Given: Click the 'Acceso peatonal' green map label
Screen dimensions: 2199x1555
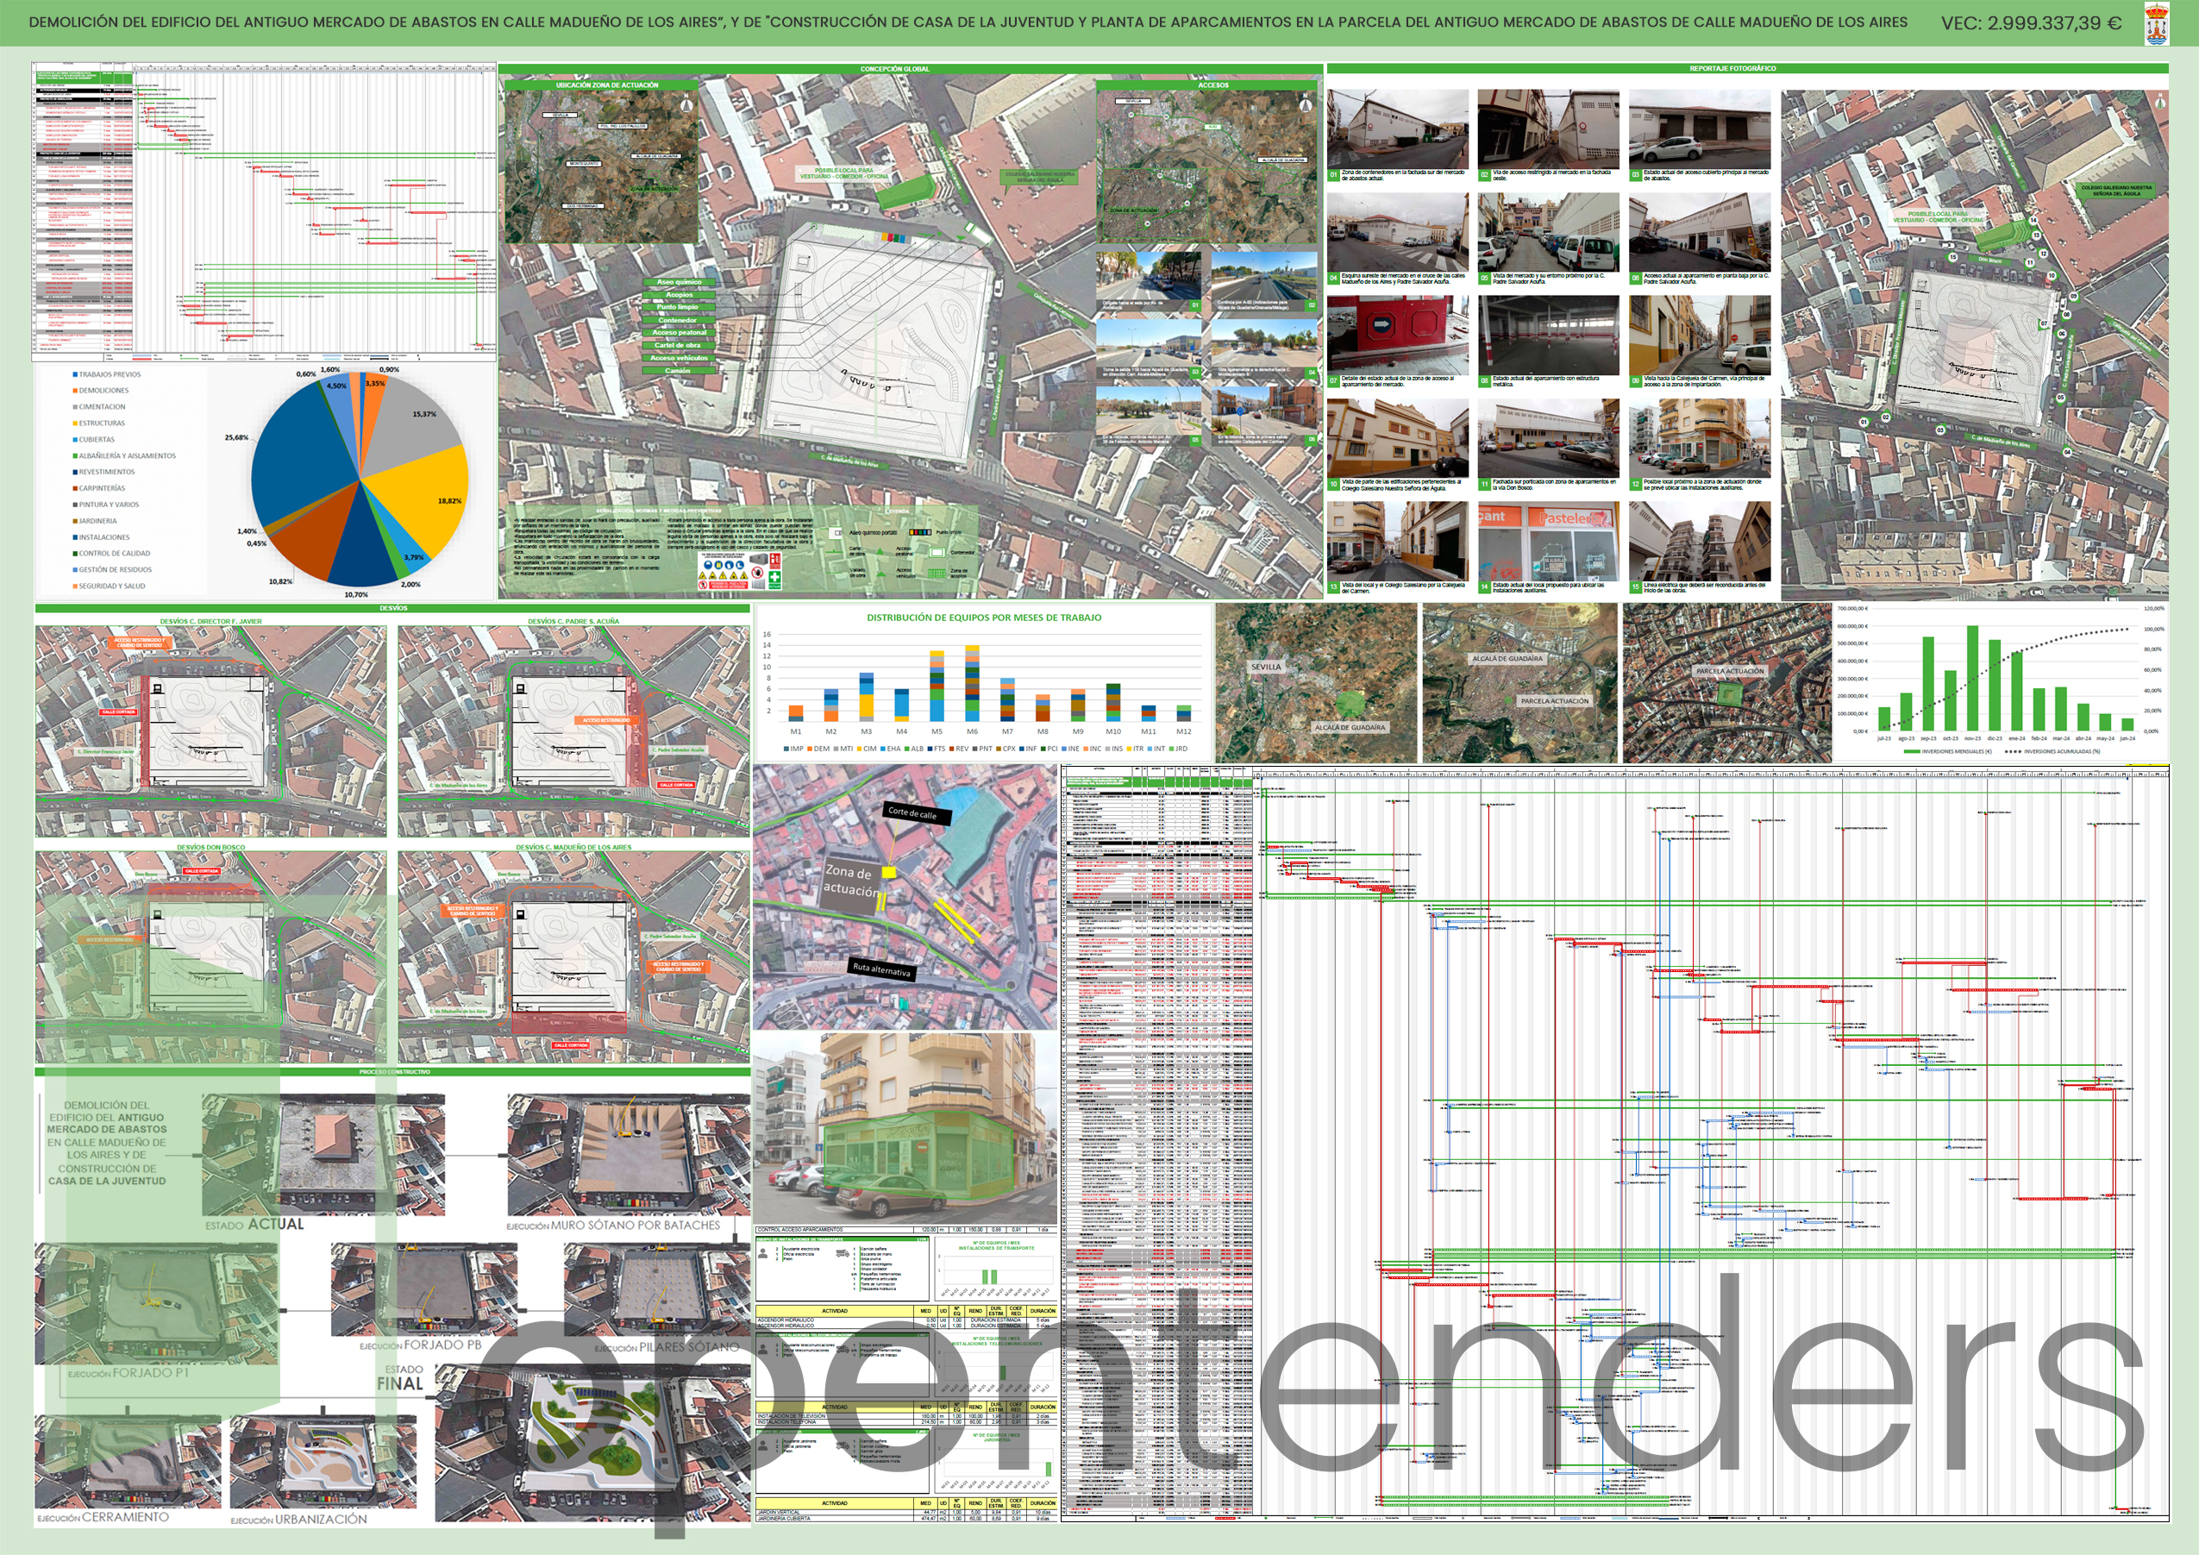Looking at the screenshot, I should tap(679, 334).
